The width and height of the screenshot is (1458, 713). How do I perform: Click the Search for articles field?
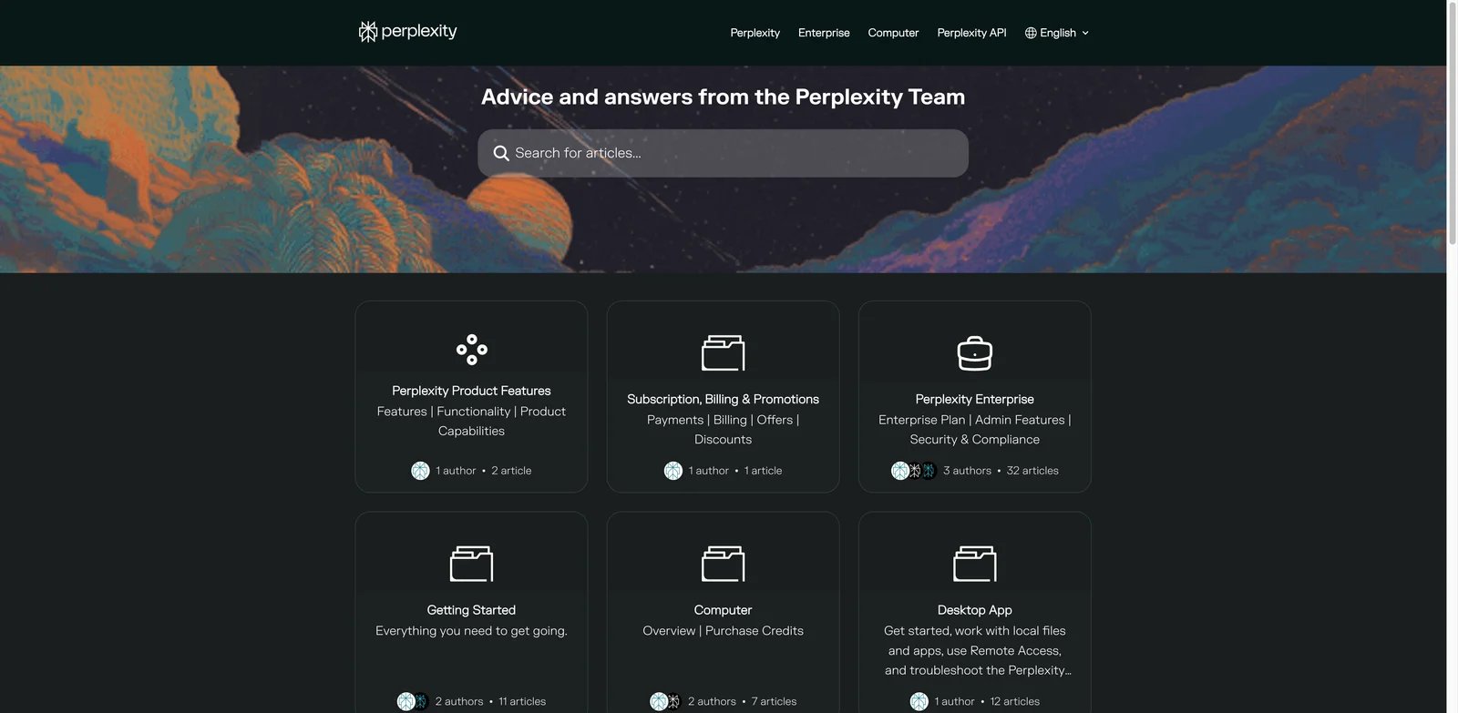tap(723, 153)
